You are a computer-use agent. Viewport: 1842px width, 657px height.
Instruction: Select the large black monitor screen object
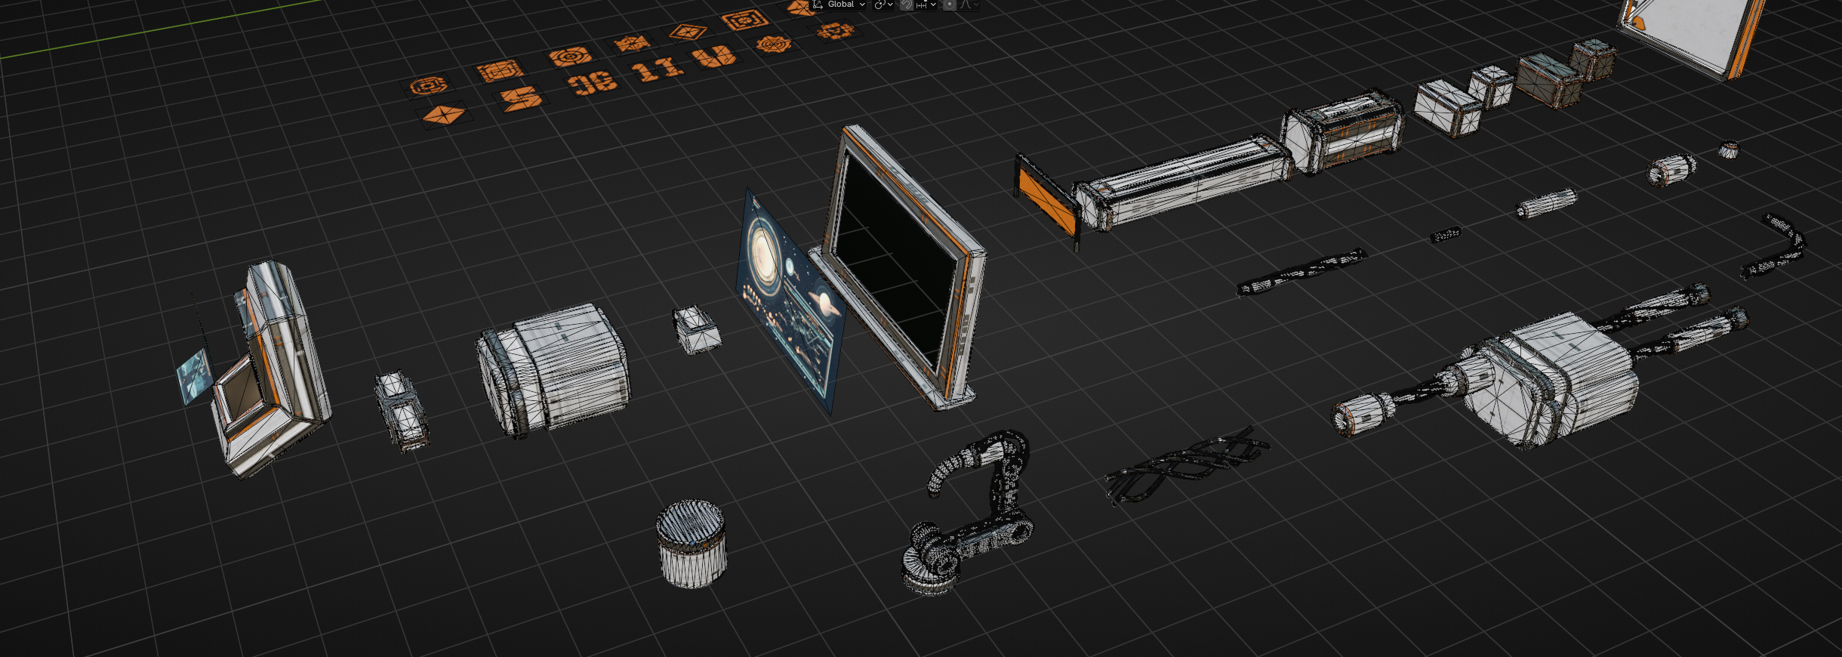(898, 268)
